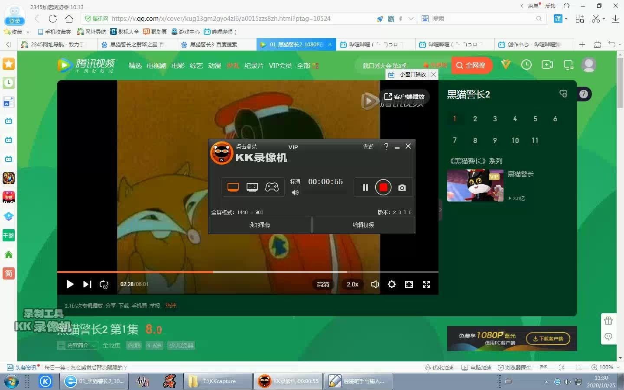The image size is (624, 390).
Task: Open 影视大全 bookmark
Action: [x=125, y=32]
